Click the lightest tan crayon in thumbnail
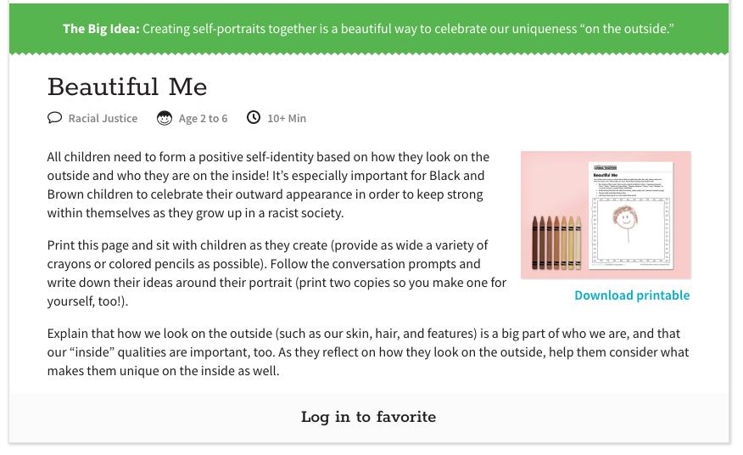743x455 pixels. [x=578, y=242]
